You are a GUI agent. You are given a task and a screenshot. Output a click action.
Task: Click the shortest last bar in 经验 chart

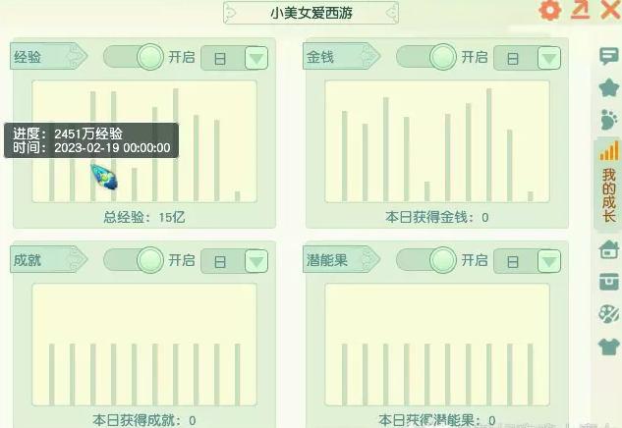(237, 196)
